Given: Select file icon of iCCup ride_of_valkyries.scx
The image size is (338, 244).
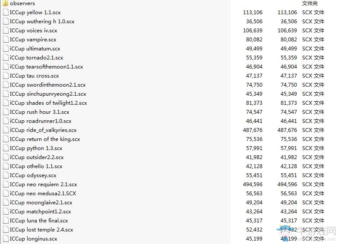Looking at the screenshot, I should pos(6,130).
